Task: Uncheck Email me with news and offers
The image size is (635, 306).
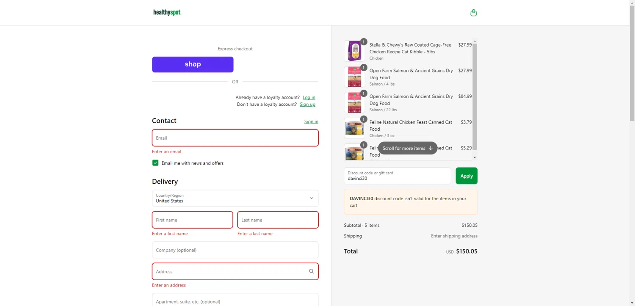Action: [x=155, y=163]
